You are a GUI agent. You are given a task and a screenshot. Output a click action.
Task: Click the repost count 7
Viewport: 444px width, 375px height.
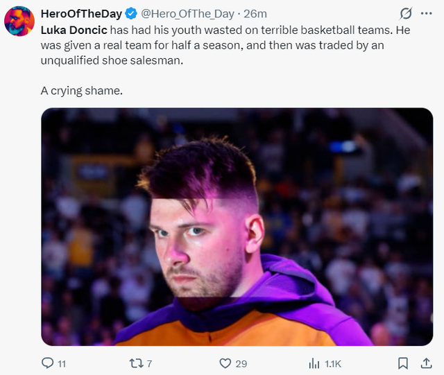click(x=149, y=363)
